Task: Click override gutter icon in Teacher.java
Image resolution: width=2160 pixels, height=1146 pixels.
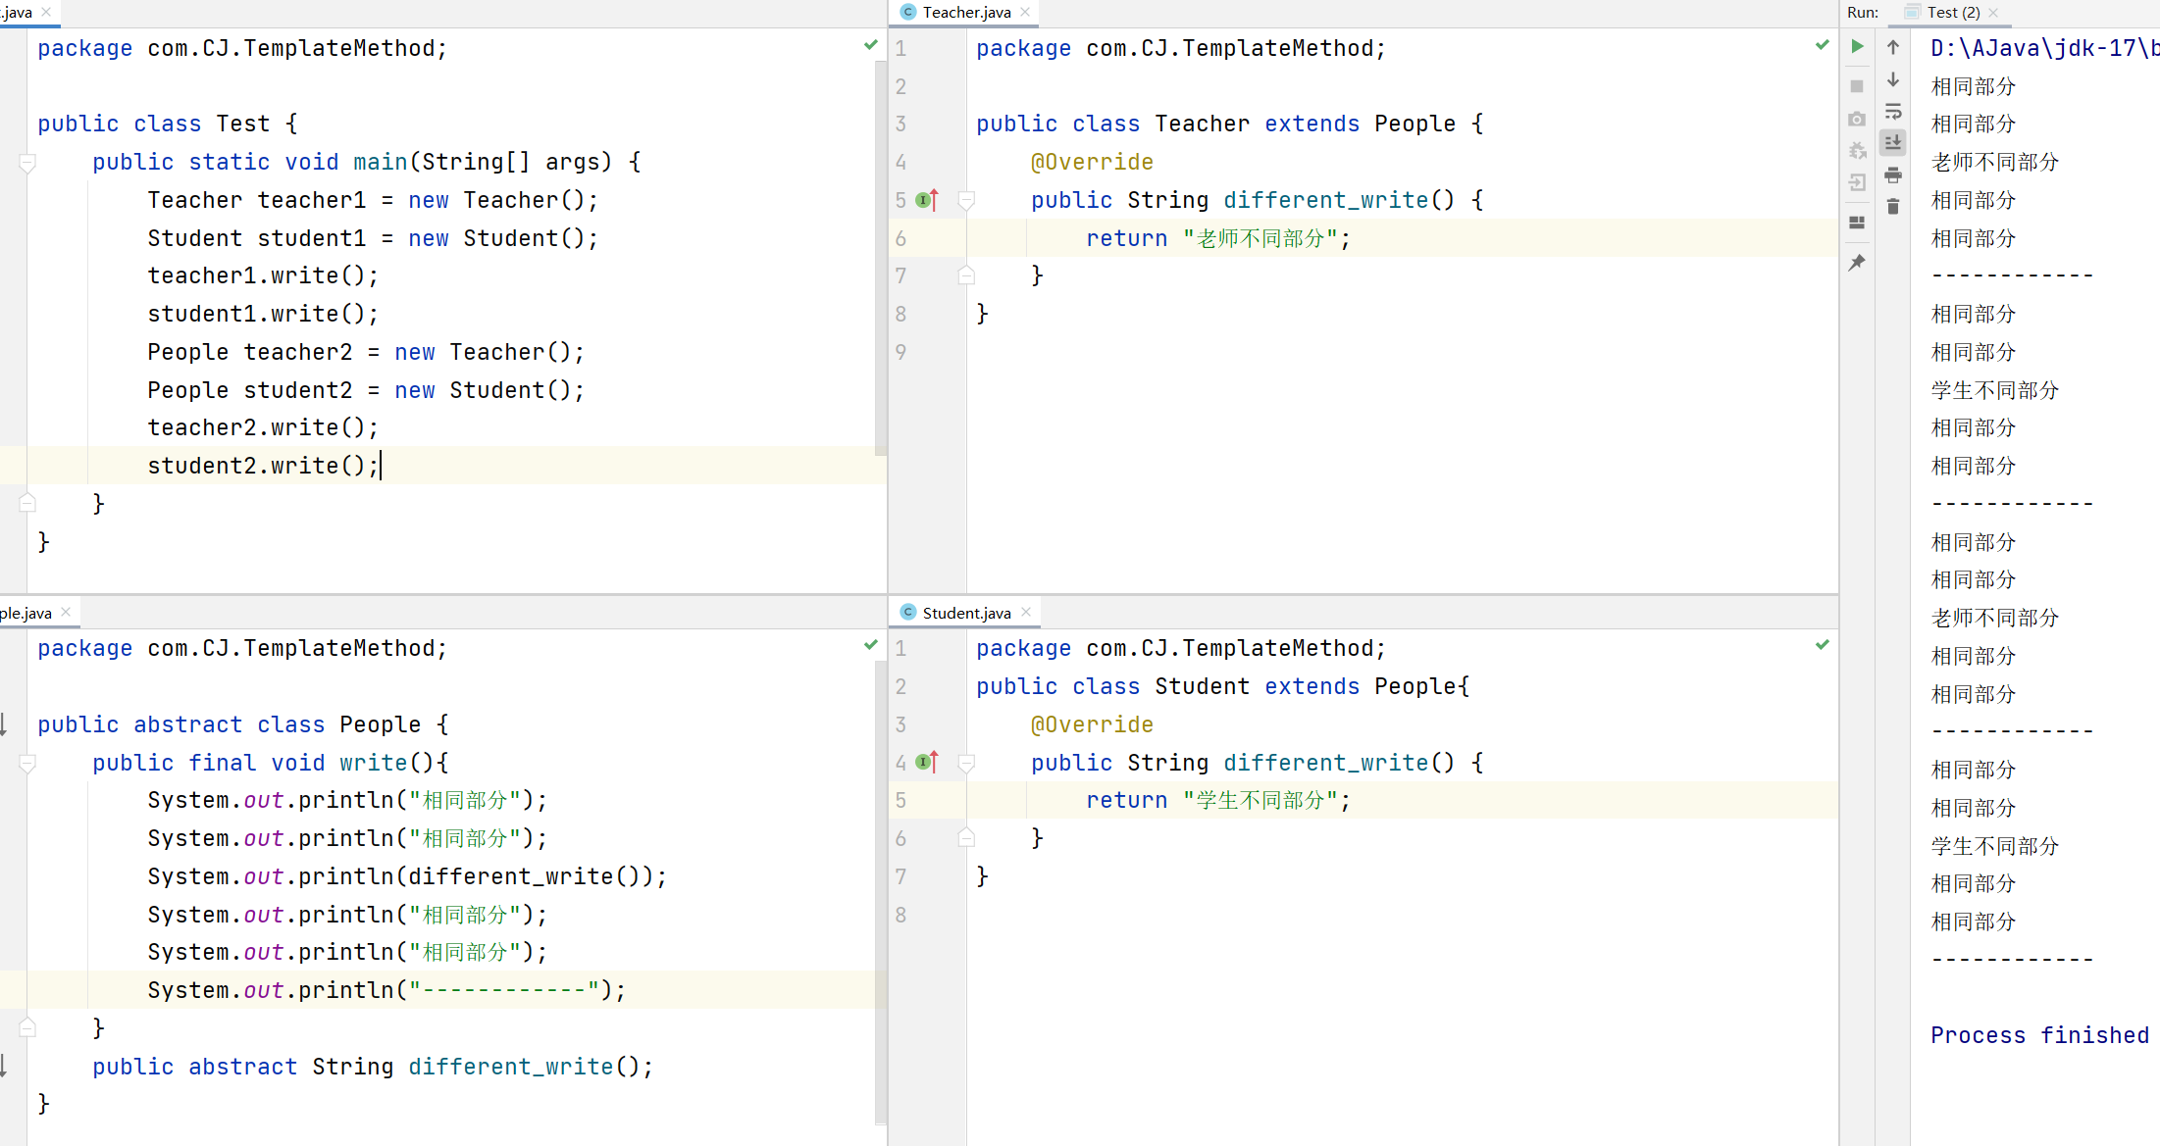Action: pyautogui.click(x=927, y=200)
